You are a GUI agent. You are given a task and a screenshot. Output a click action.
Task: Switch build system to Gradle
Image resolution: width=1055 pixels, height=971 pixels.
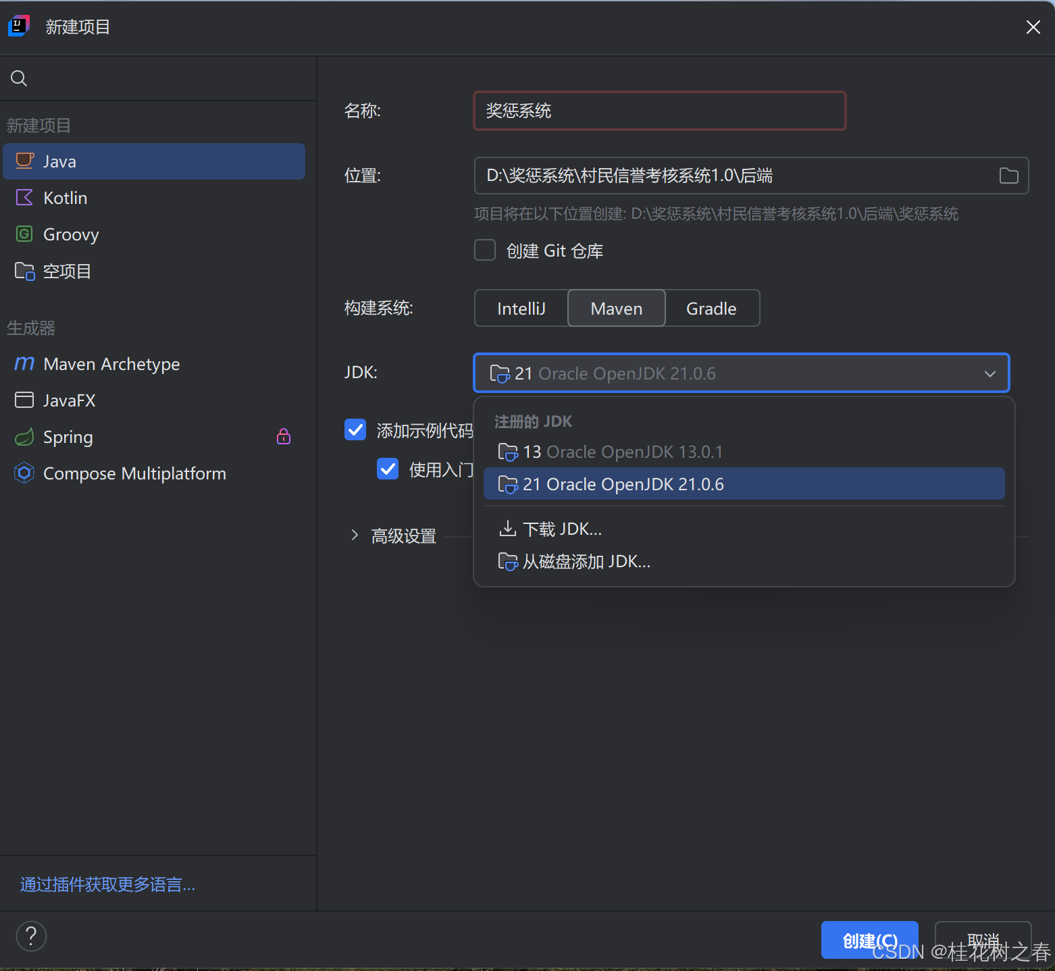[711, 308]
